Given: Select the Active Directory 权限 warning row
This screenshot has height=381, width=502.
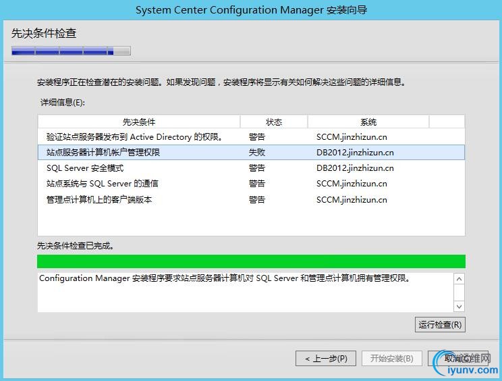Looking at the screenshot, I should tap(135, 137).
